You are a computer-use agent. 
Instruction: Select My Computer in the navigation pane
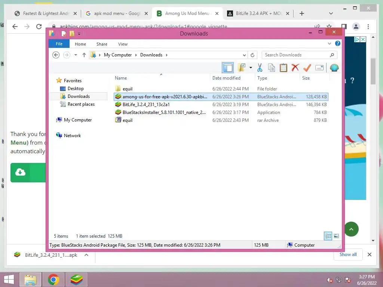coord(78,120)
